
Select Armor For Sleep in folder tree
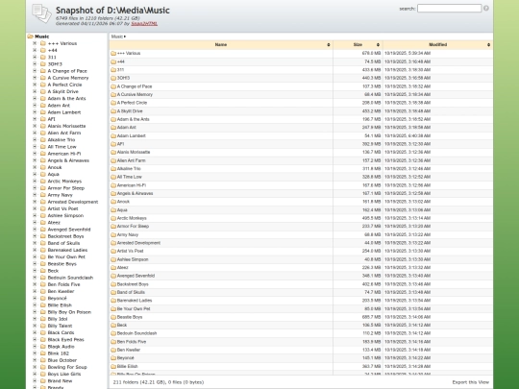(x=66, y=188)
